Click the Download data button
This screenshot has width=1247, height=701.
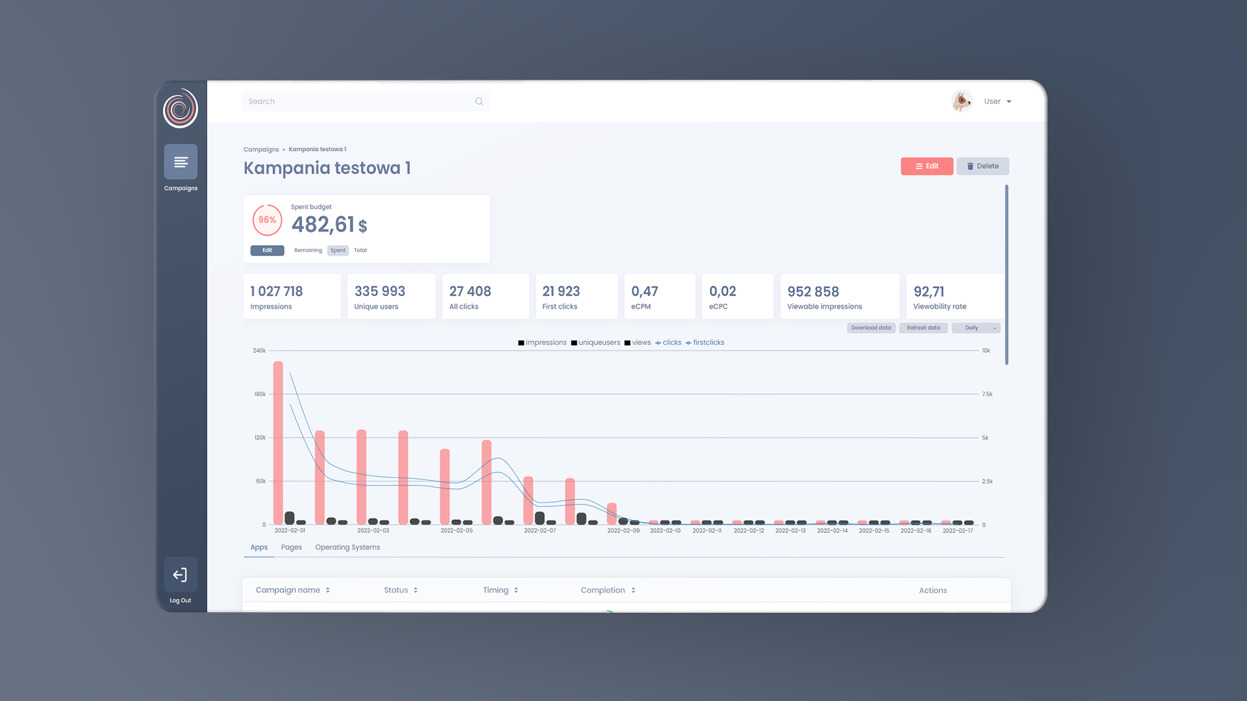tap(871, 328)
